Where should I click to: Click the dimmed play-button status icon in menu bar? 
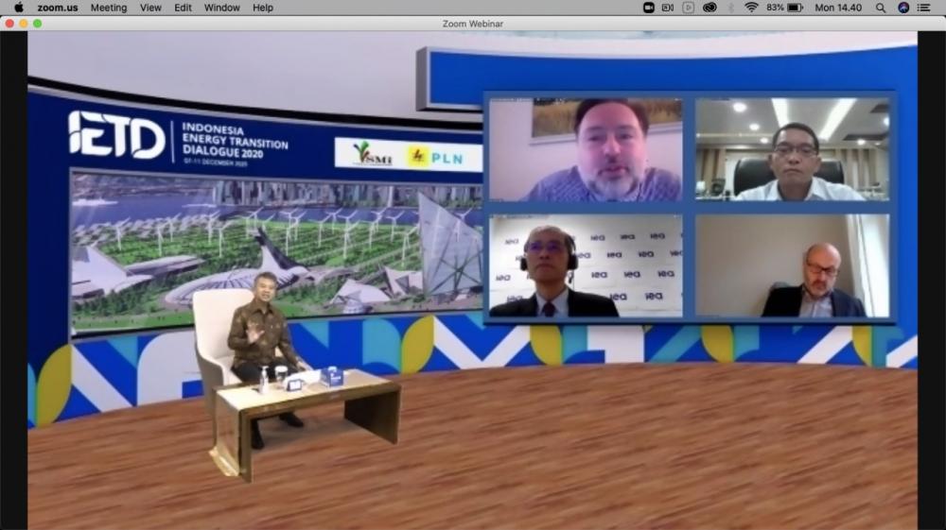689,8
